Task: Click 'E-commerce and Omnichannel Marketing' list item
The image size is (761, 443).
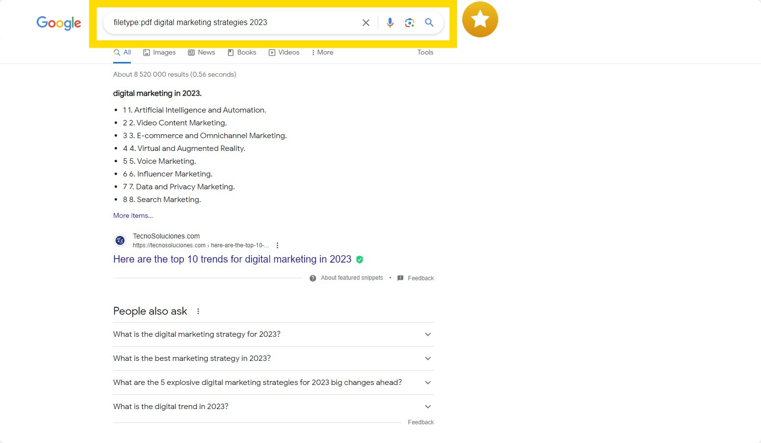Action: click(205, 136)
